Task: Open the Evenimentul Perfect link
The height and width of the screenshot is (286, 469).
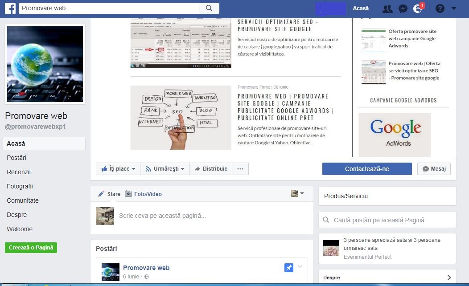Action: click(x=368, y=257)
